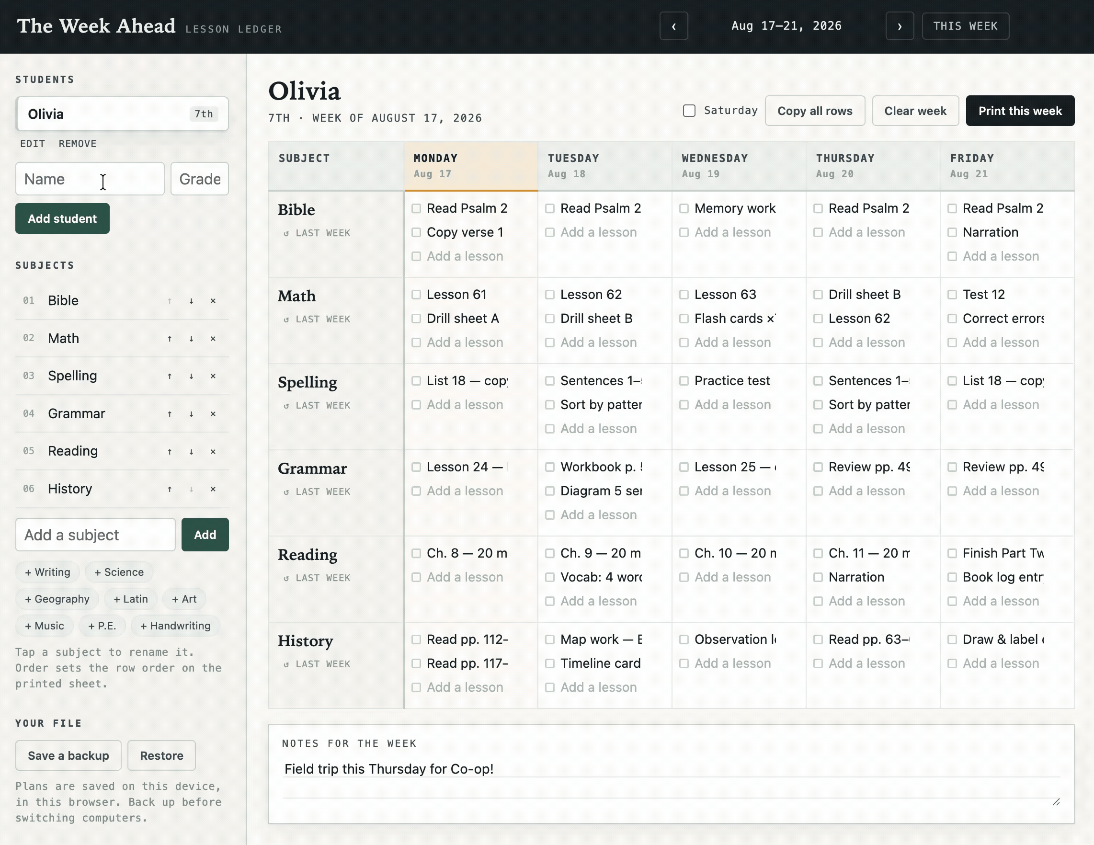Add the P.E. subject suggestion
1094x845 pixels.
[102, 626]
